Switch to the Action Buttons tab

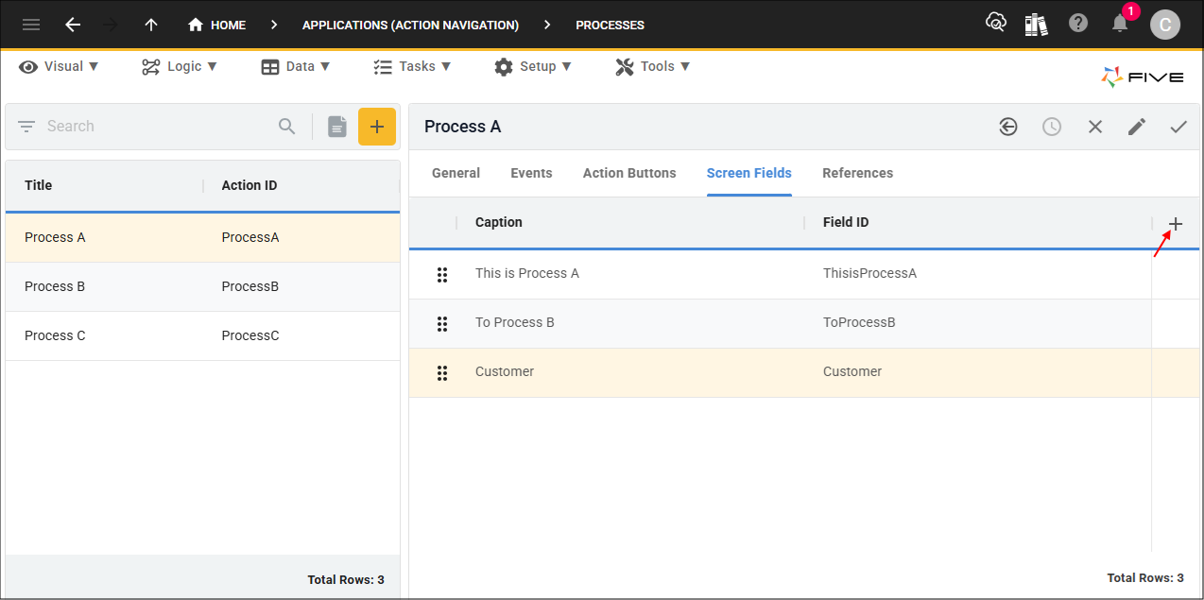(x=629, y=173)
